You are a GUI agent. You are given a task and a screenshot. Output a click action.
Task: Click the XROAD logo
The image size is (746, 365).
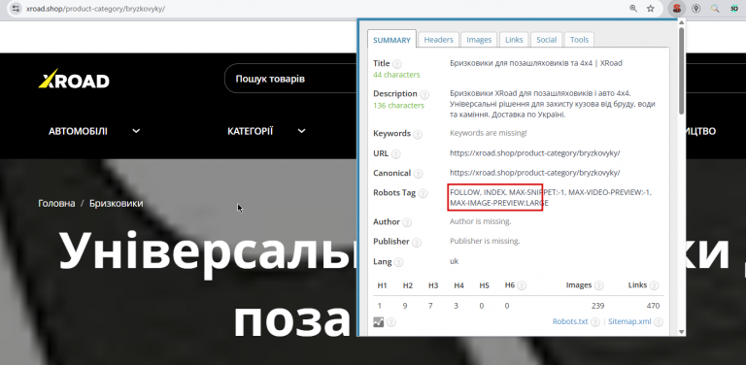(x=74, y=79)
